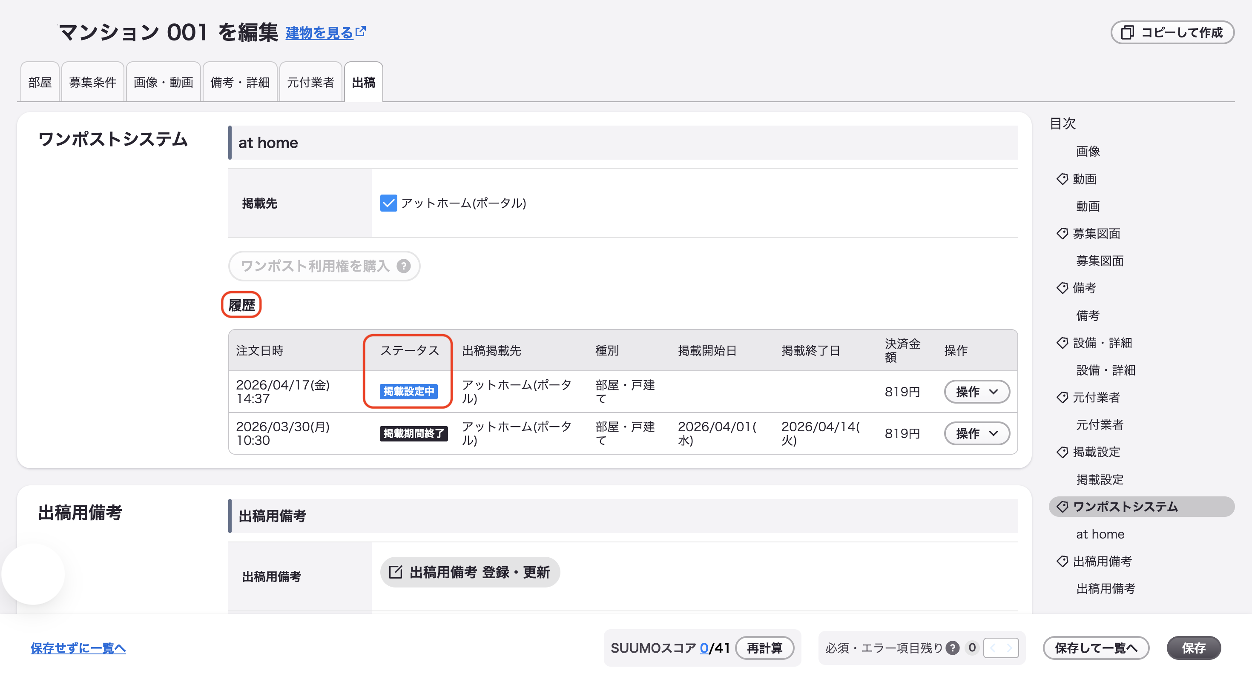1252x682 pixels.
Task: Click the 掲載設定中 status badge
Action: point(409,392)
